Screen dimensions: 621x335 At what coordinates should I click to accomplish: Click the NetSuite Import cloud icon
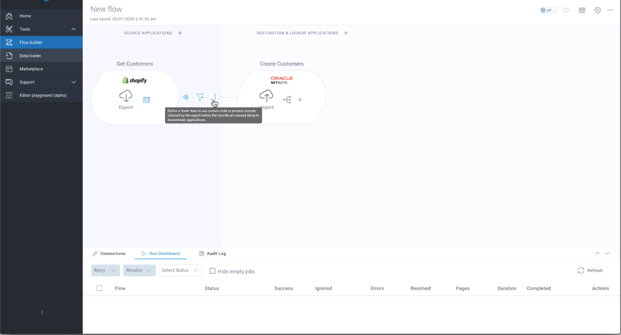coord(267,96)
